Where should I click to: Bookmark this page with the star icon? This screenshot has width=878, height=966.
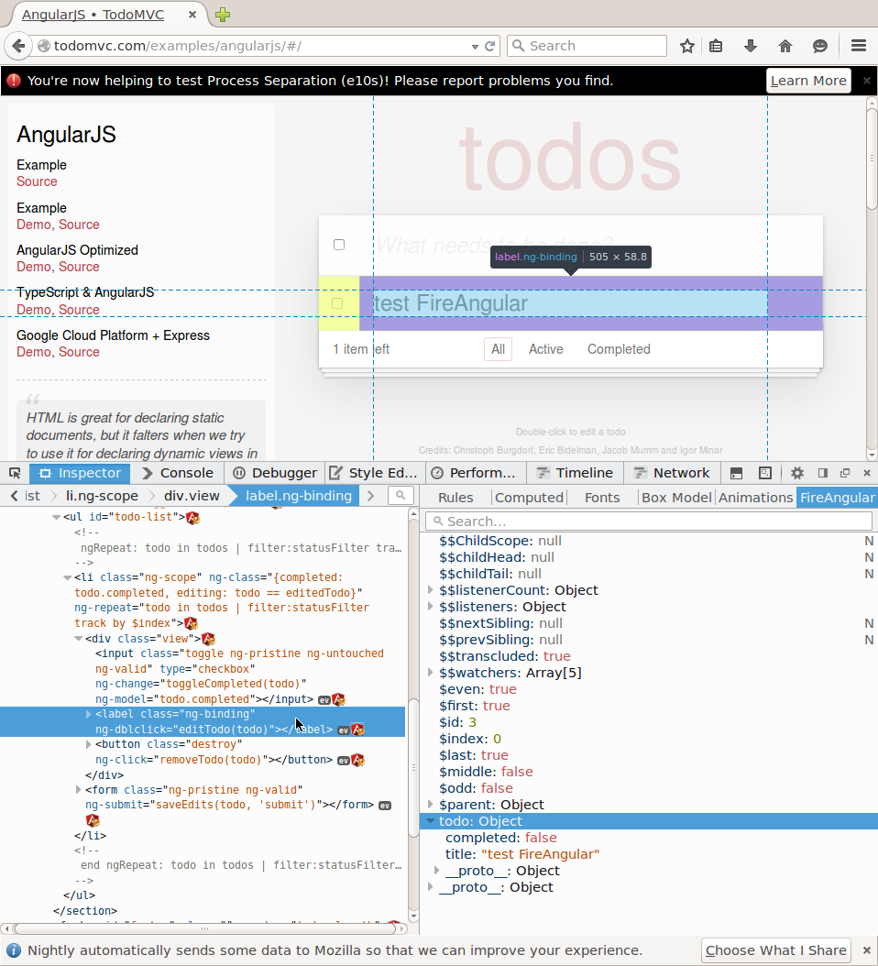coord(687,46)
